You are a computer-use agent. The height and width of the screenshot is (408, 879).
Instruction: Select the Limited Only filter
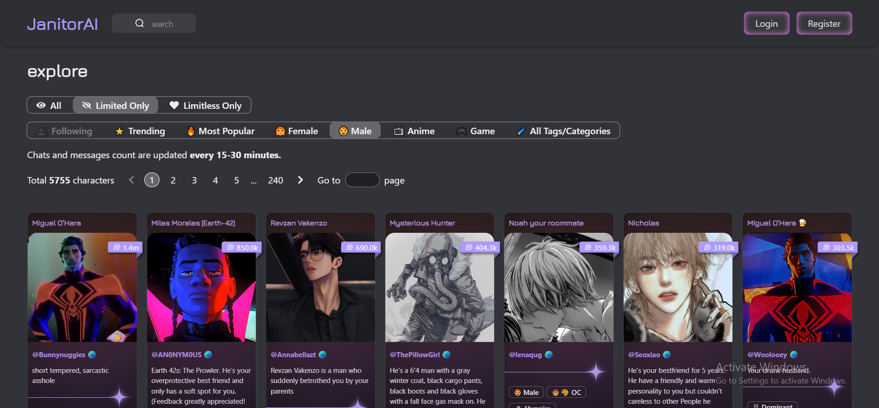[x=115, y=105]
